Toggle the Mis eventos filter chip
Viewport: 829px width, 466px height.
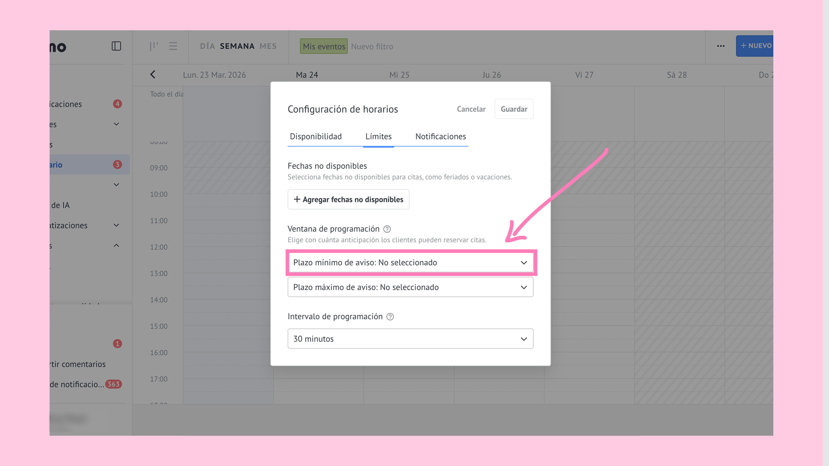coord(323,46)
